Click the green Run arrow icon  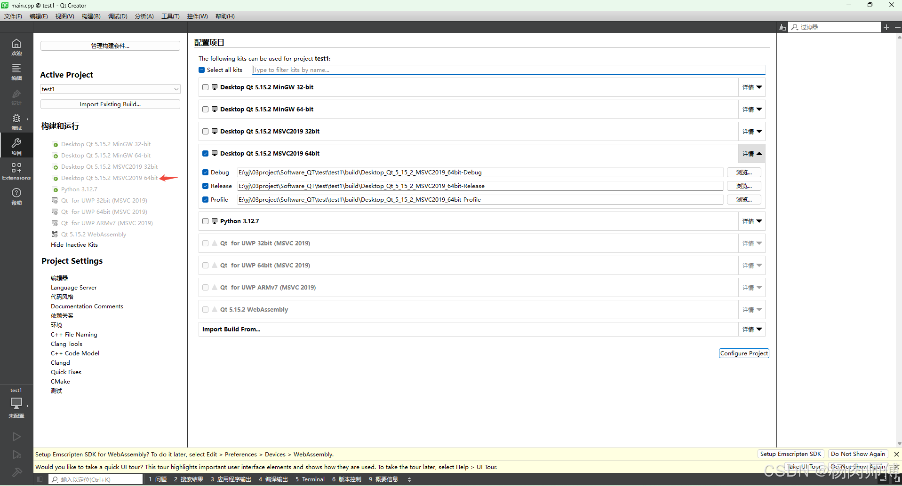point(16,437)
